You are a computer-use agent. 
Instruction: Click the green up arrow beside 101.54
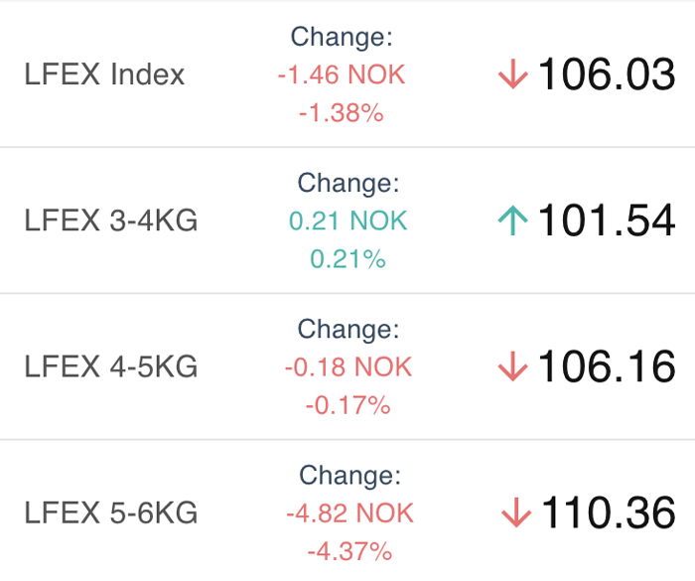(513, 220)
